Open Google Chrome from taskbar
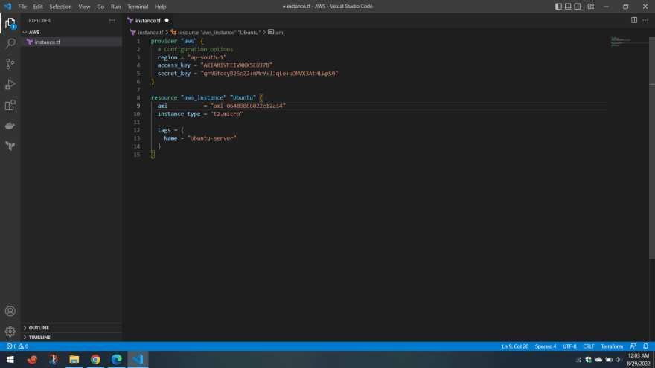Viewport: 655px width, 368px height. 95,359
